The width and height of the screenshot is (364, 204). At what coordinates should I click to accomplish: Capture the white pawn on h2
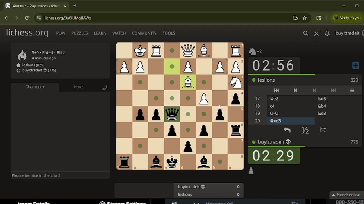[x=124, y=67]
